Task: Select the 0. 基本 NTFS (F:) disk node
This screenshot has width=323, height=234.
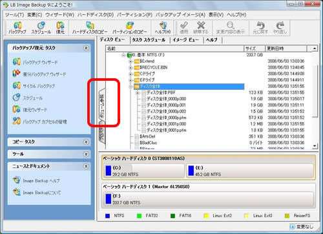Action: point(146,55)
